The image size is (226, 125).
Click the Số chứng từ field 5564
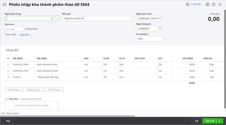(x=149, y=39)
